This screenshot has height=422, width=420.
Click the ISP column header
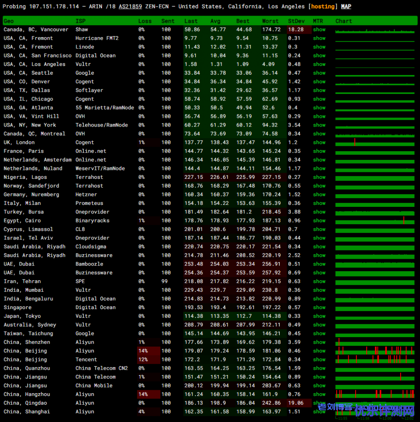(80, 21)
